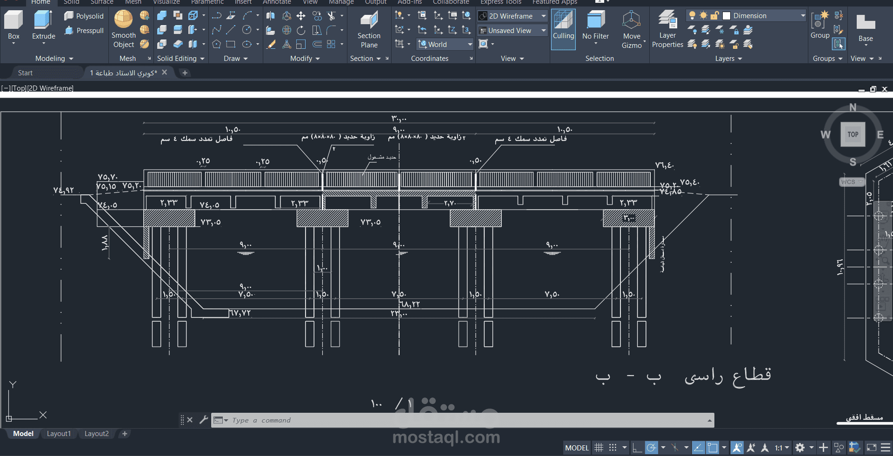
Task: Click the Polysolid tool
Action: click(x=84, y=16)
